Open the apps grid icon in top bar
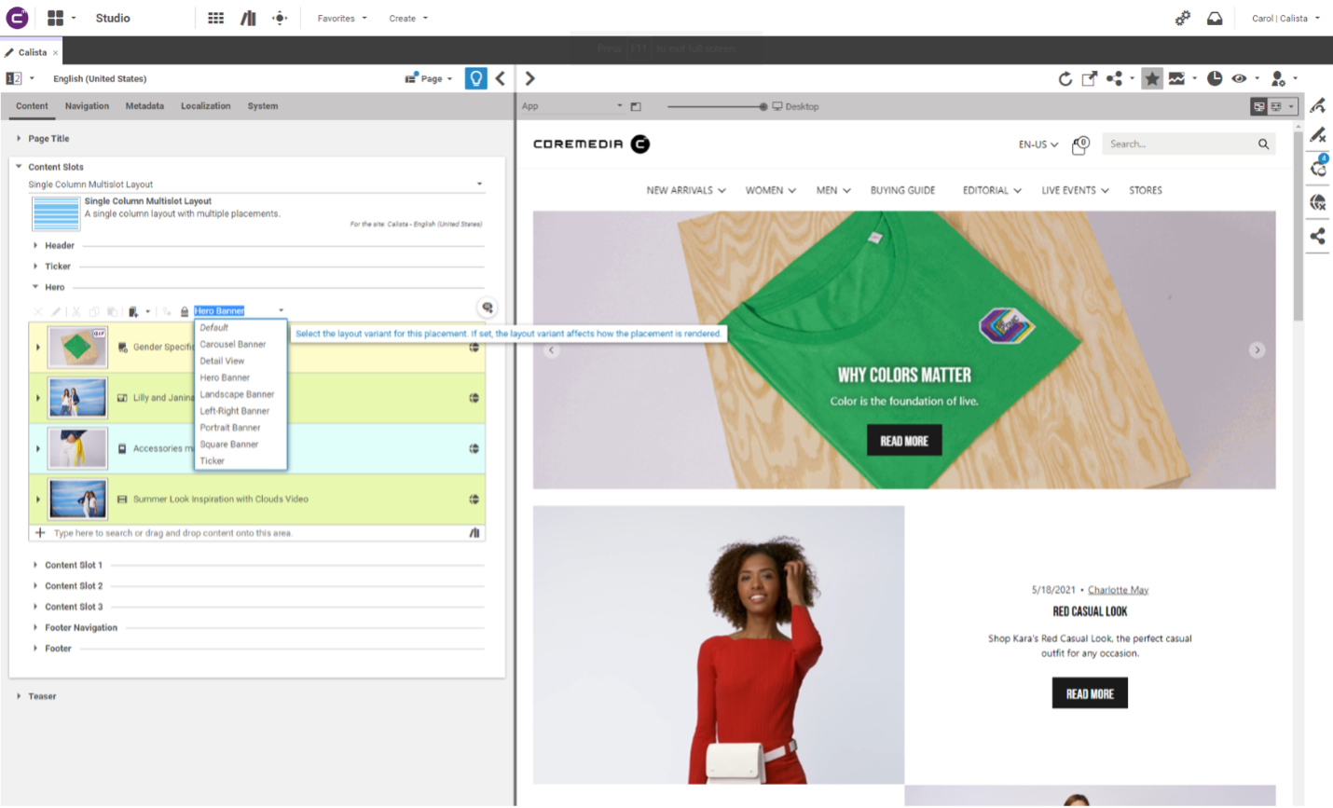The height and width of the screenshot is (808, 1333). click(x=215, y=18)
